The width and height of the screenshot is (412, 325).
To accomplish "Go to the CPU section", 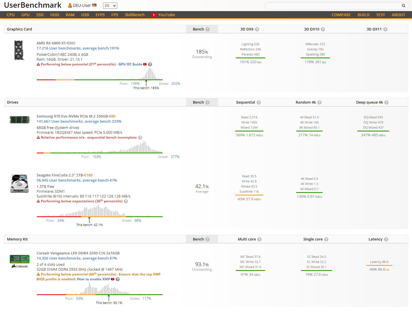I will [11, 15].
